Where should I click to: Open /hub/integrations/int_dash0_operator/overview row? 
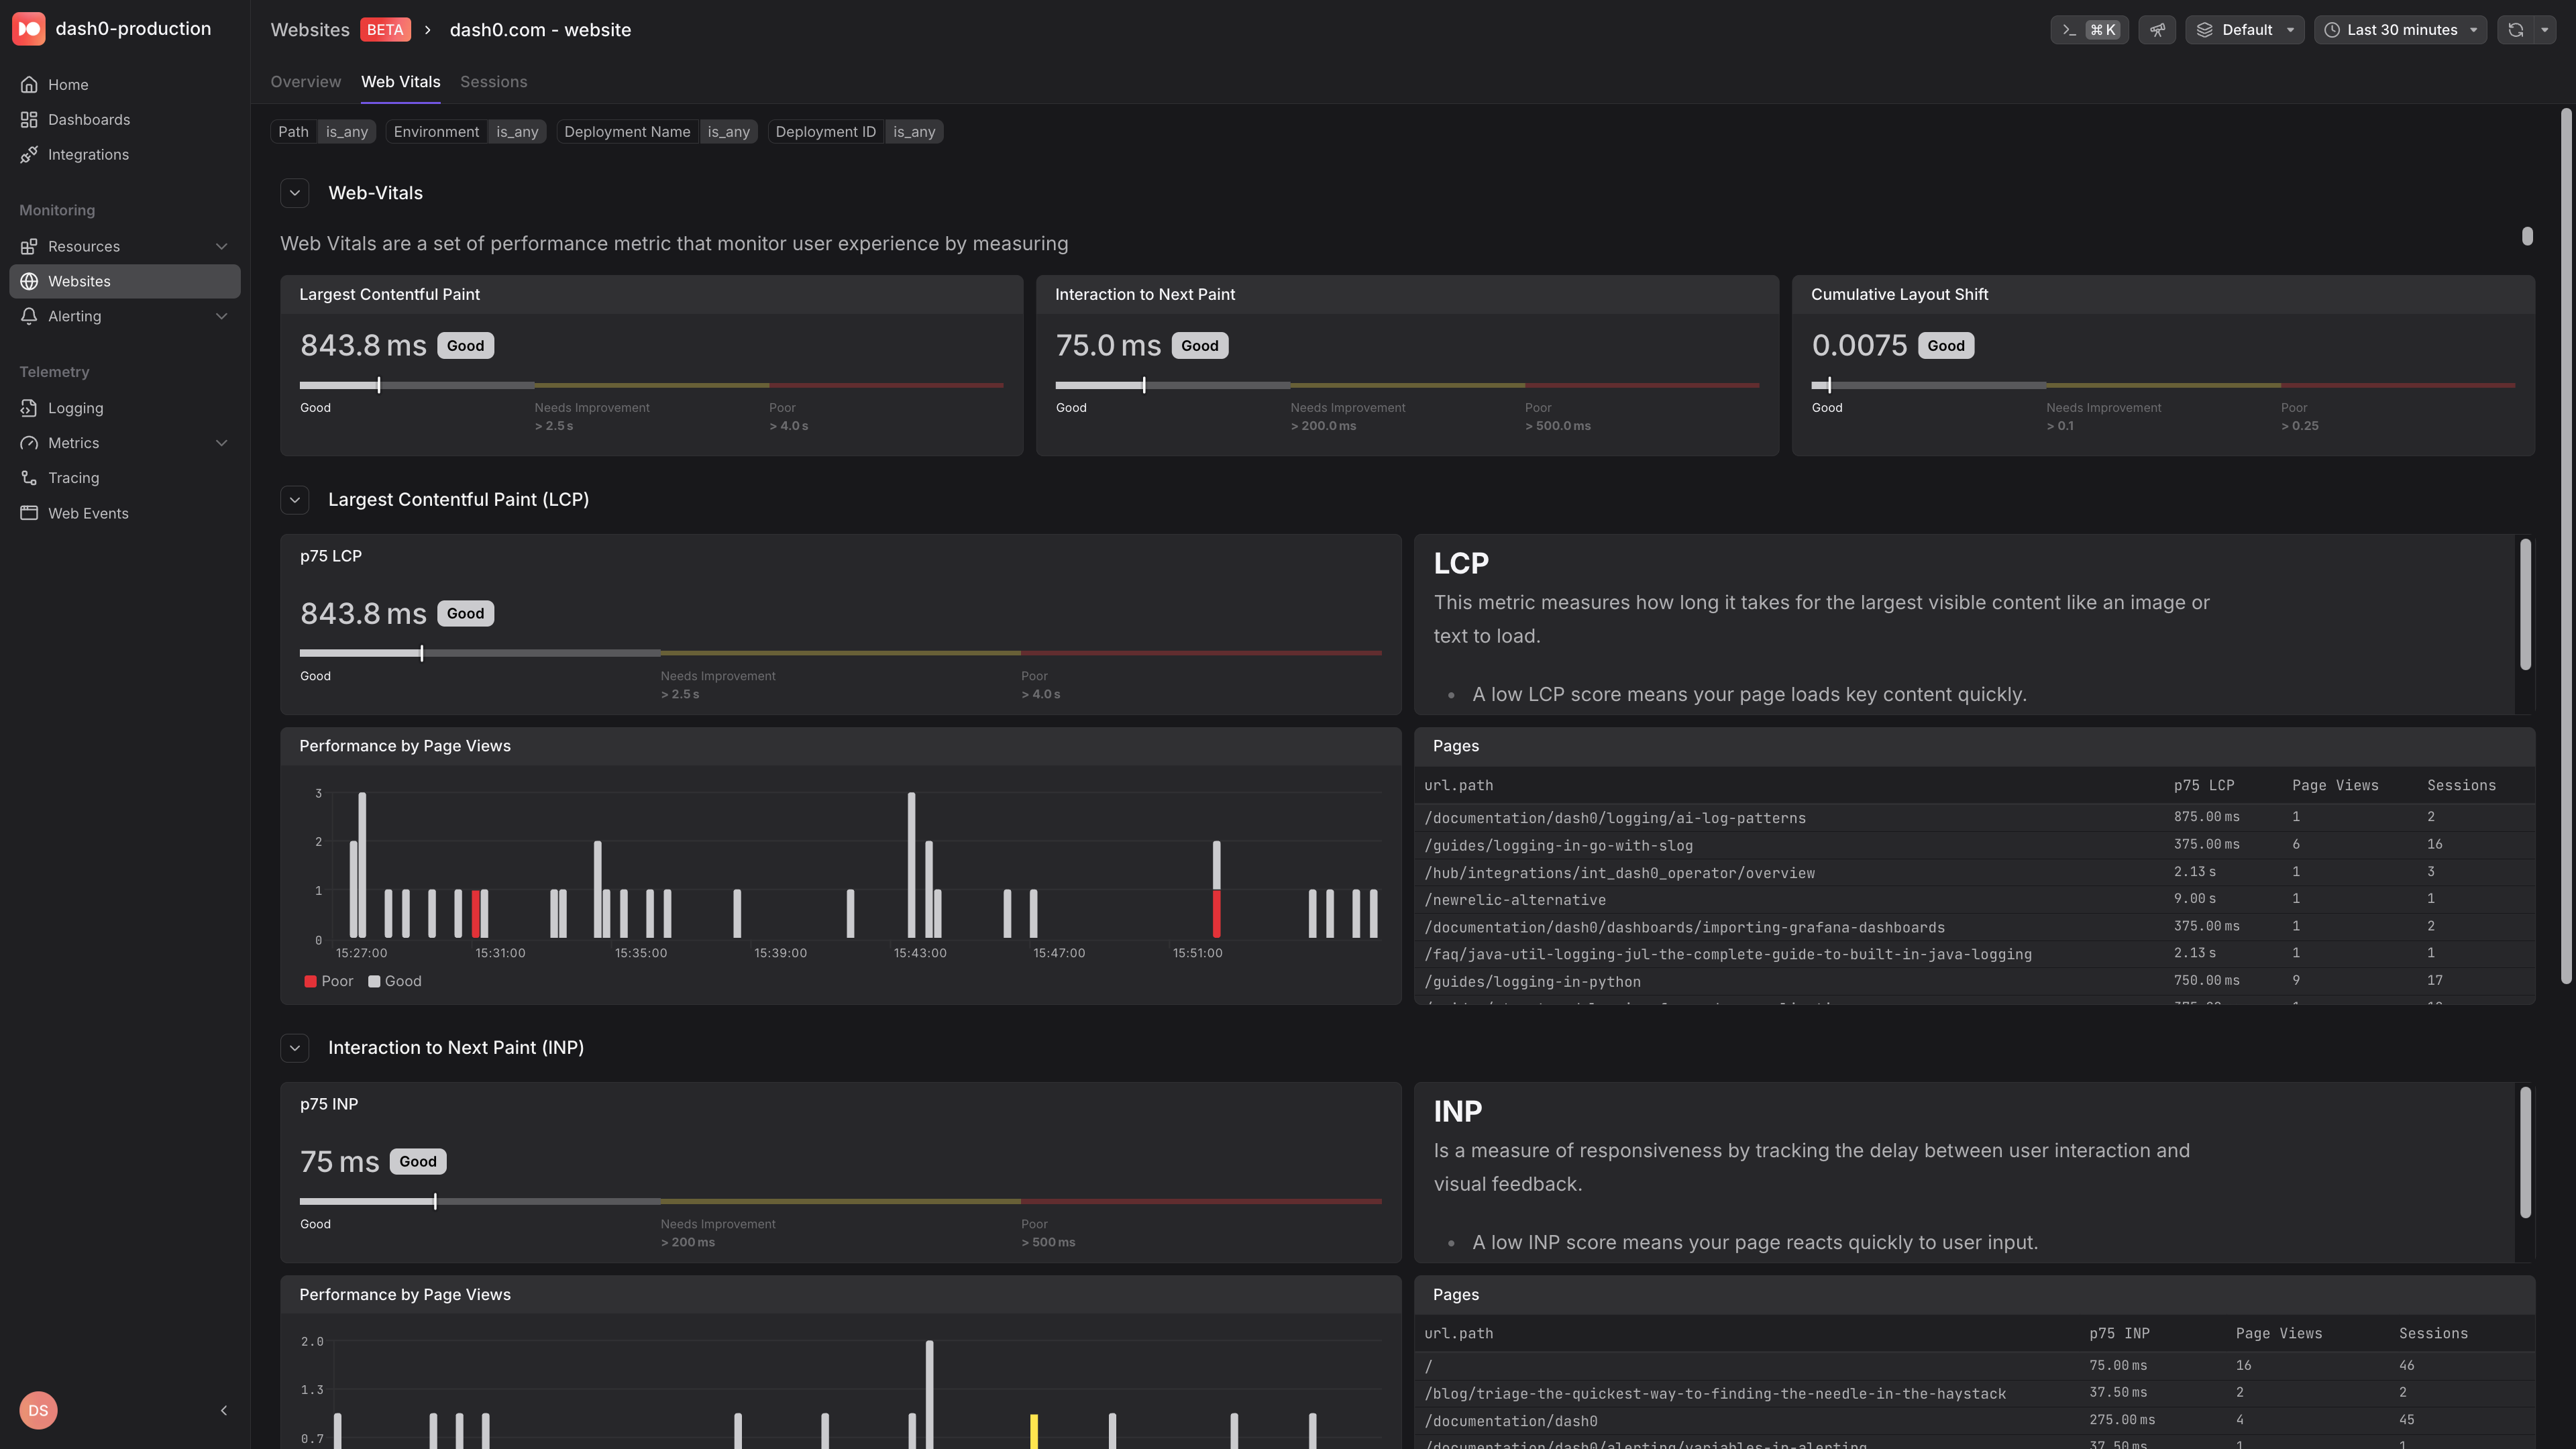pos(1974,873)
